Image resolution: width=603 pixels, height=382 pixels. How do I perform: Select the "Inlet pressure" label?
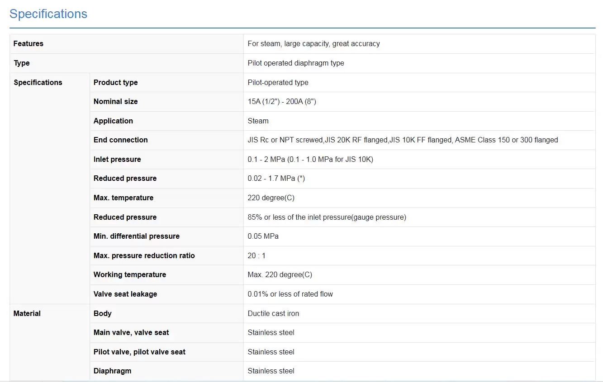117,159
